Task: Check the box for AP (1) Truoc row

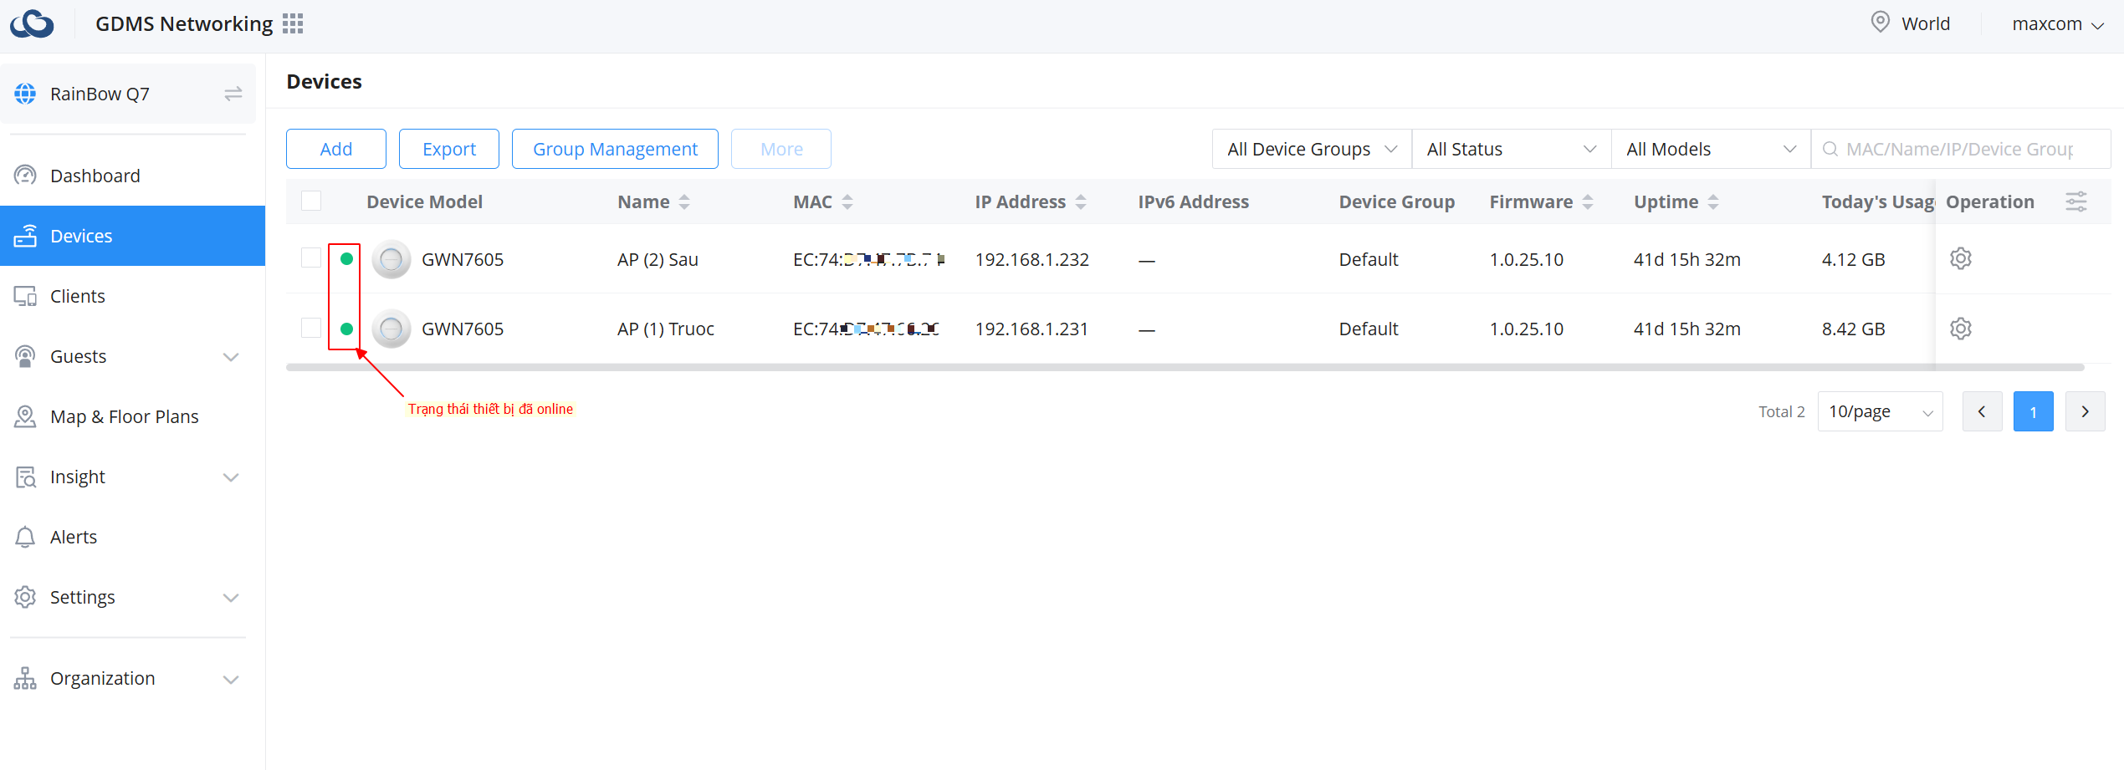Action: coord(311,328)
